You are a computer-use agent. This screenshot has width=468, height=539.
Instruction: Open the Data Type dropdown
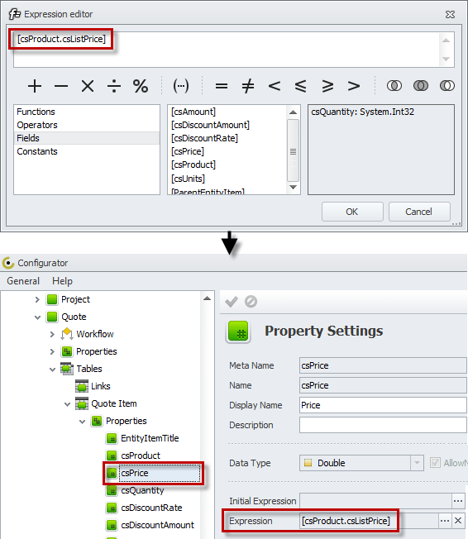pyautogui.click(x=417, y=463)
